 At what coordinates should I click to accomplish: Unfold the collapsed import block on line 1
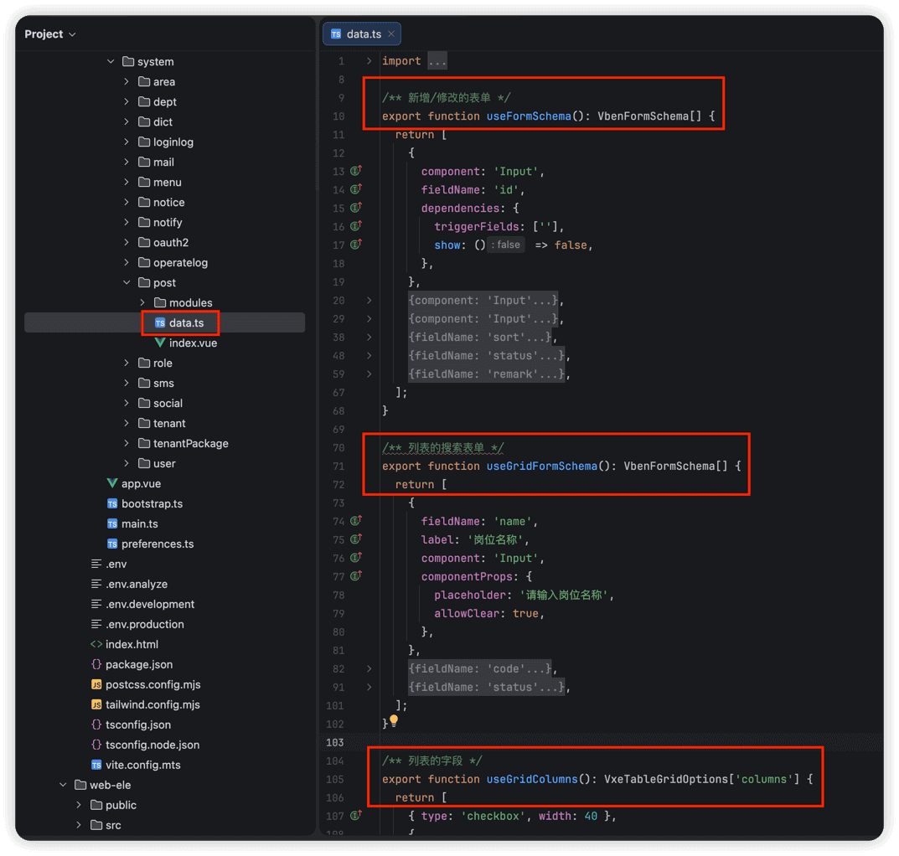(x=369, y=61)
